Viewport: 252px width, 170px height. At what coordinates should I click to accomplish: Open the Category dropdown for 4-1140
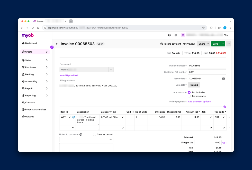tap(122, 117)
